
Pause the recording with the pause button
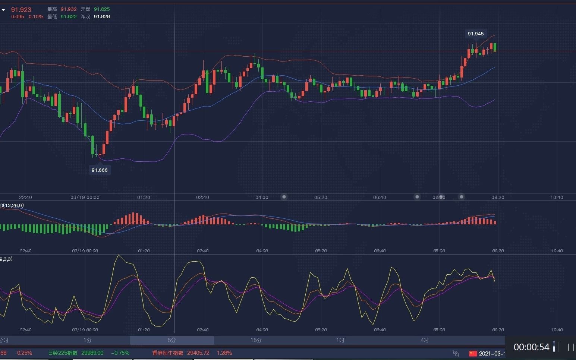tap(570, 347)
